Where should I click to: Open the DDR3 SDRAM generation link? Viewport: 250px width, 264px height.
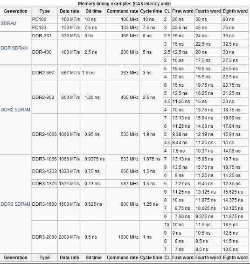click(x=15, y=204)
